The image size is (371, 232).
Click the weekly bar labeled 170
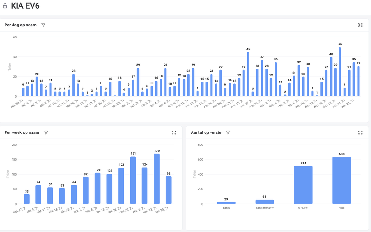point(157,179)
